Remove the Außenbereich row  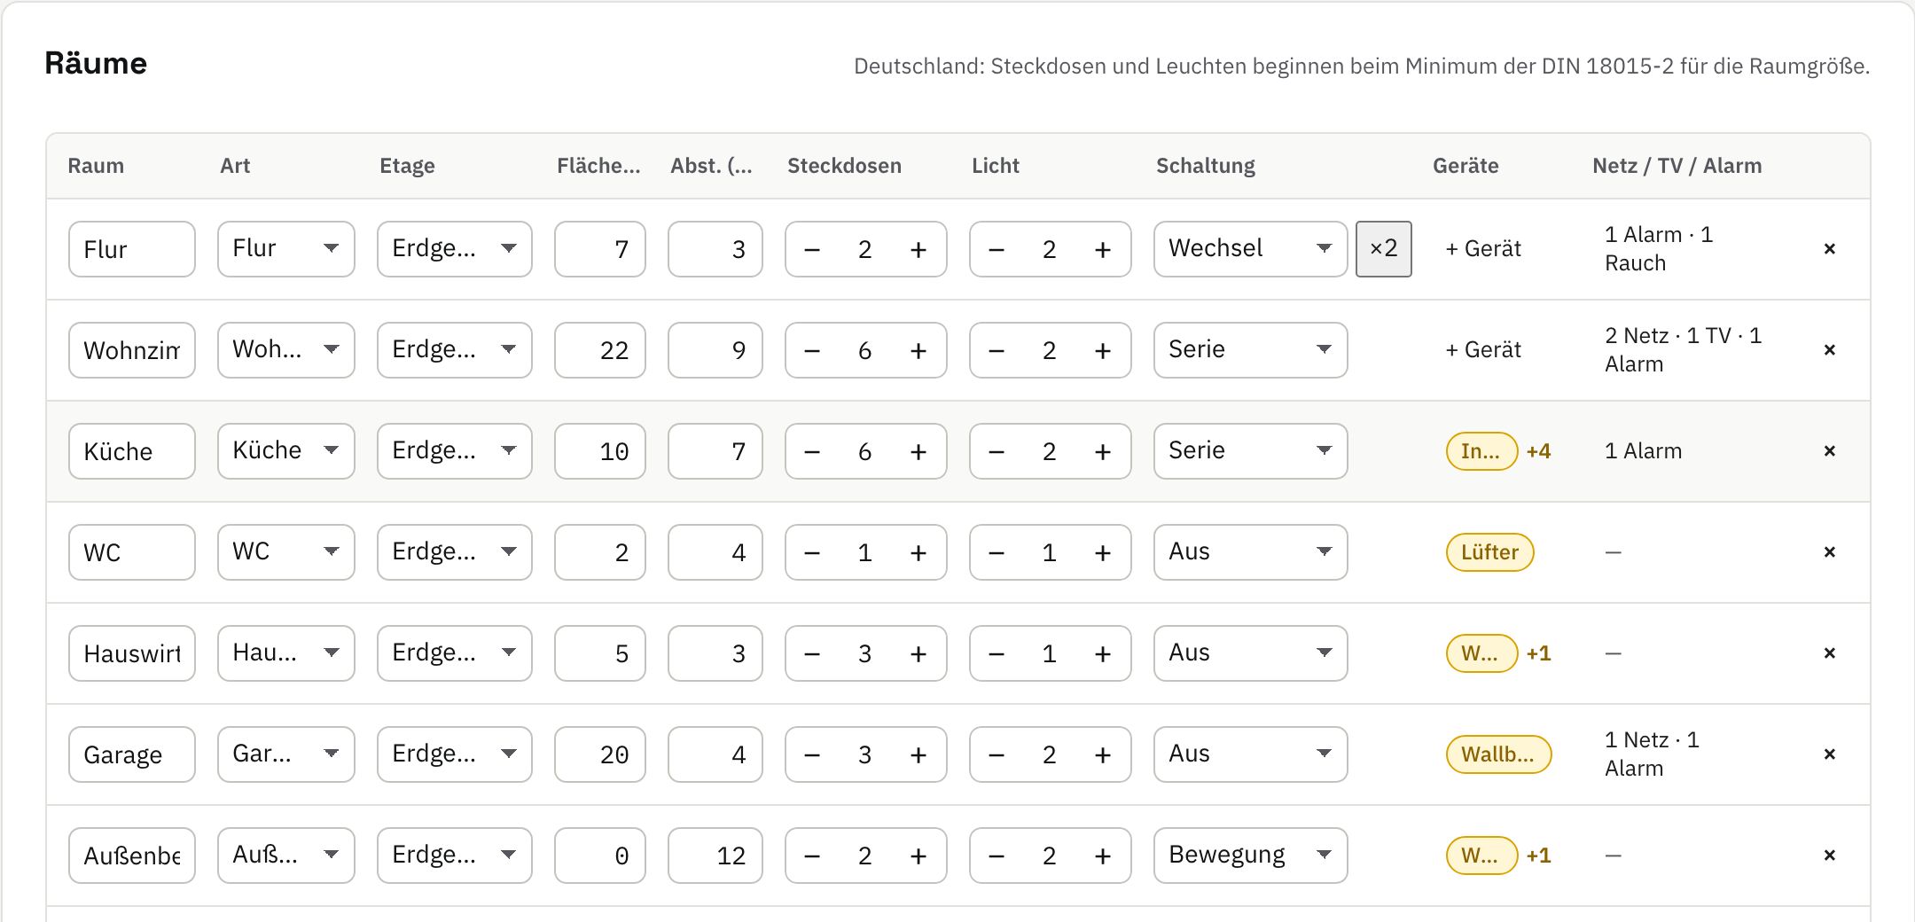click(x=1829, y=856)
